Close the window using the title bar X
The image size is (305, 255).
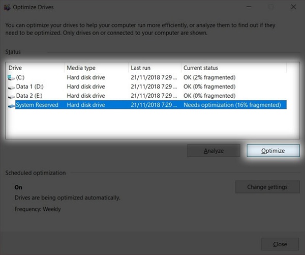[x=293, y=7]
